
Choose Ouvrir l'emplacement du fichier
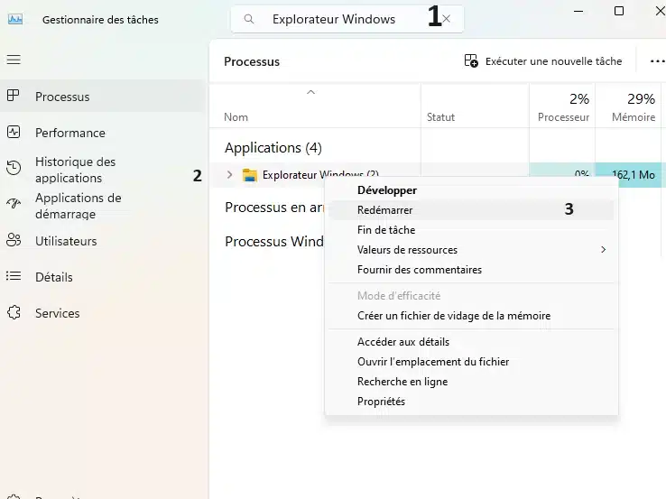coord(471,362)
